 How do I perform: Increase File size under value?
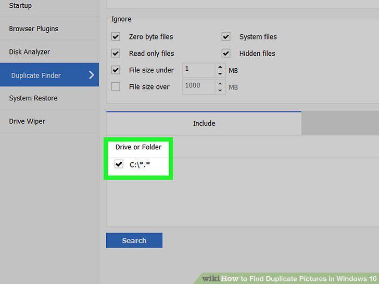[220, 67]
